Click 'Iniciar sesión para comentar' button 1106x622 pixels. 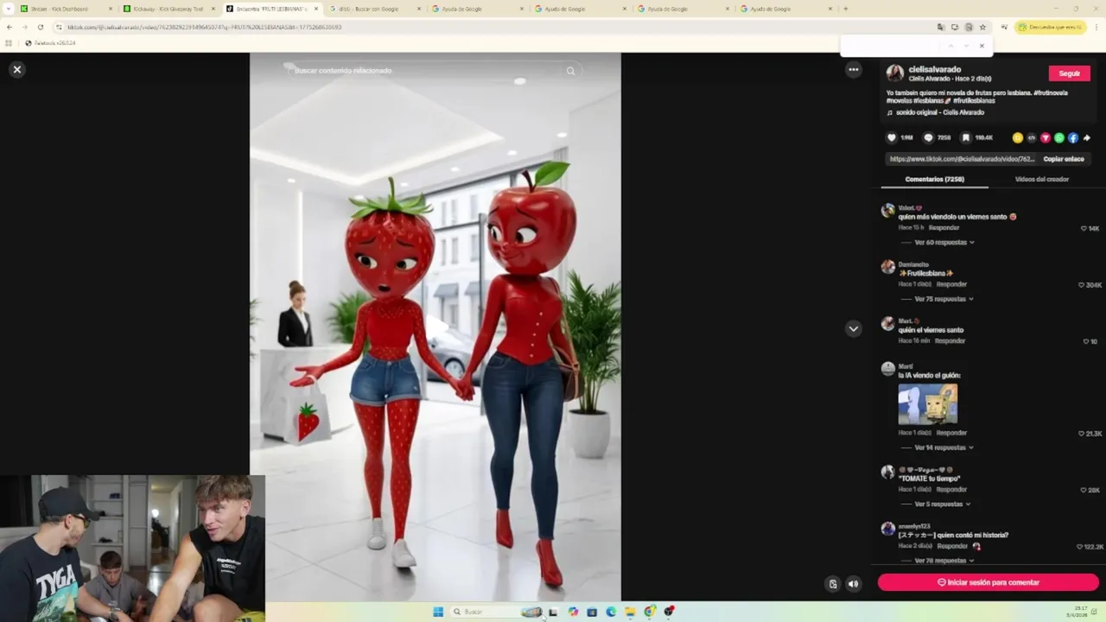[x=988, y=582]
